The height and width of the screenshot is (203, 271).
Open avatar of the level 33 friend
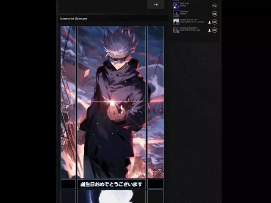[176, 22]
